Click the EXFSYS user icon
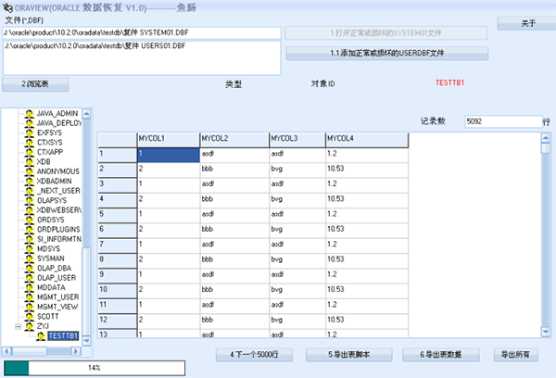The height and width of the screenshot is (378, 556). 30,133
